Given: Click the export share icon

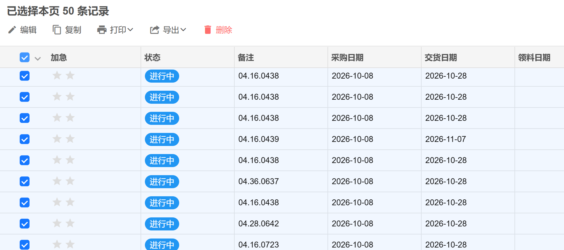Looking at the screenshot, I should 155,30.
